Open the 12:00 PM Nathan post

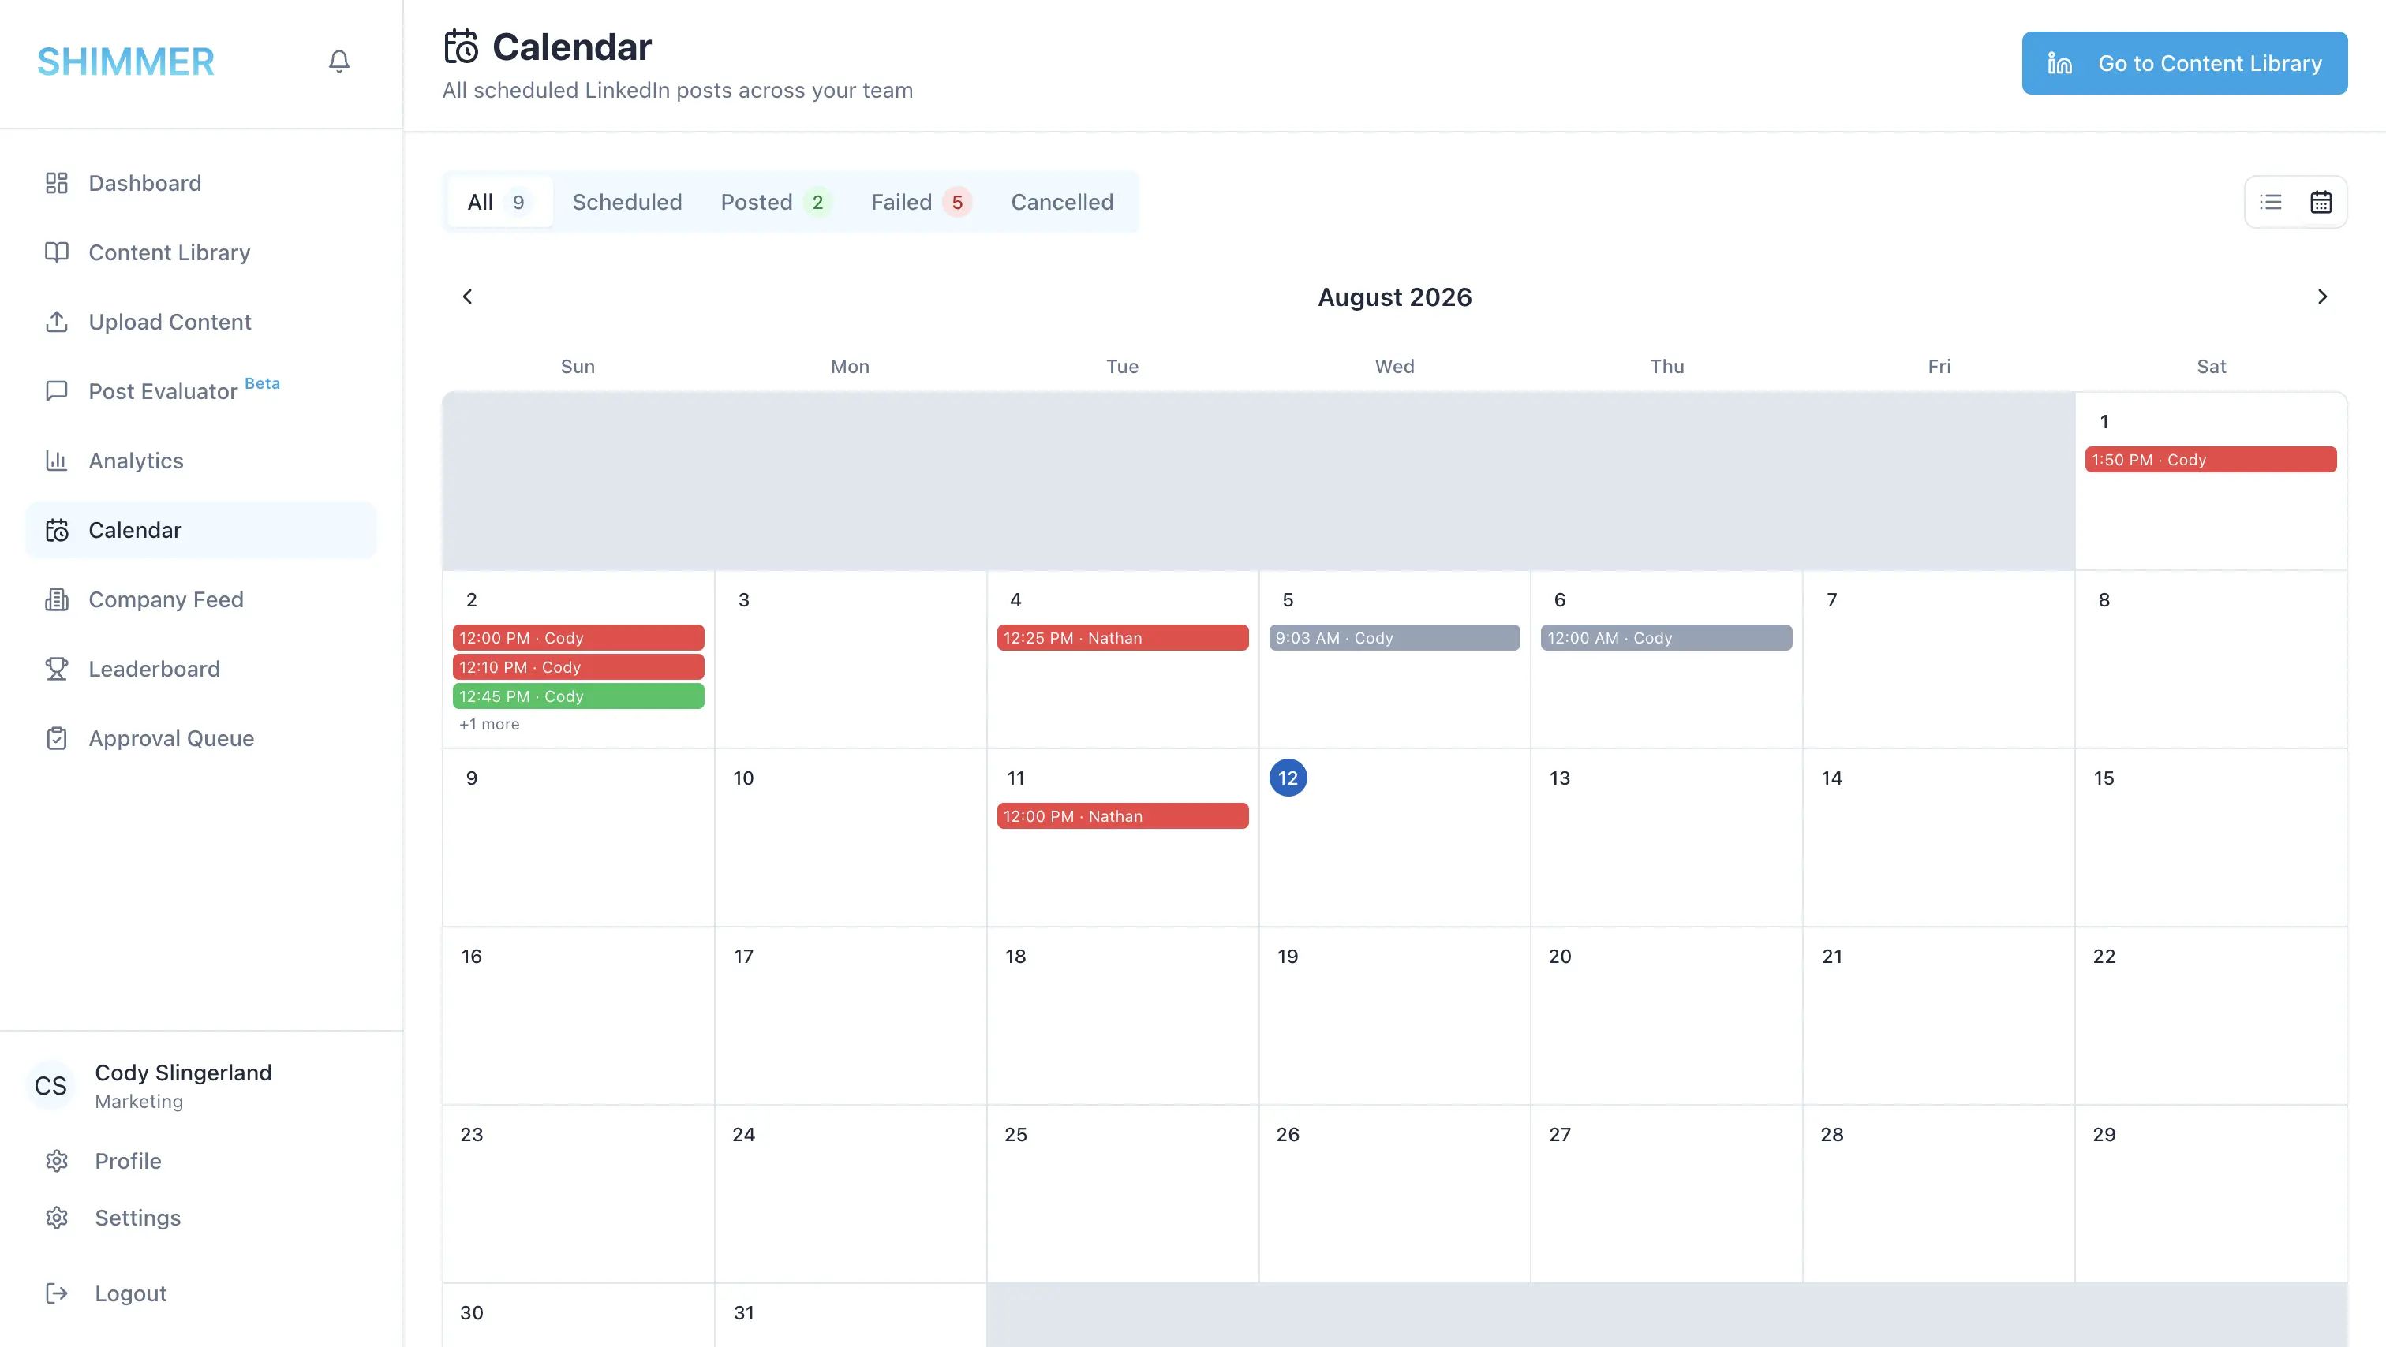(1123, 816)
